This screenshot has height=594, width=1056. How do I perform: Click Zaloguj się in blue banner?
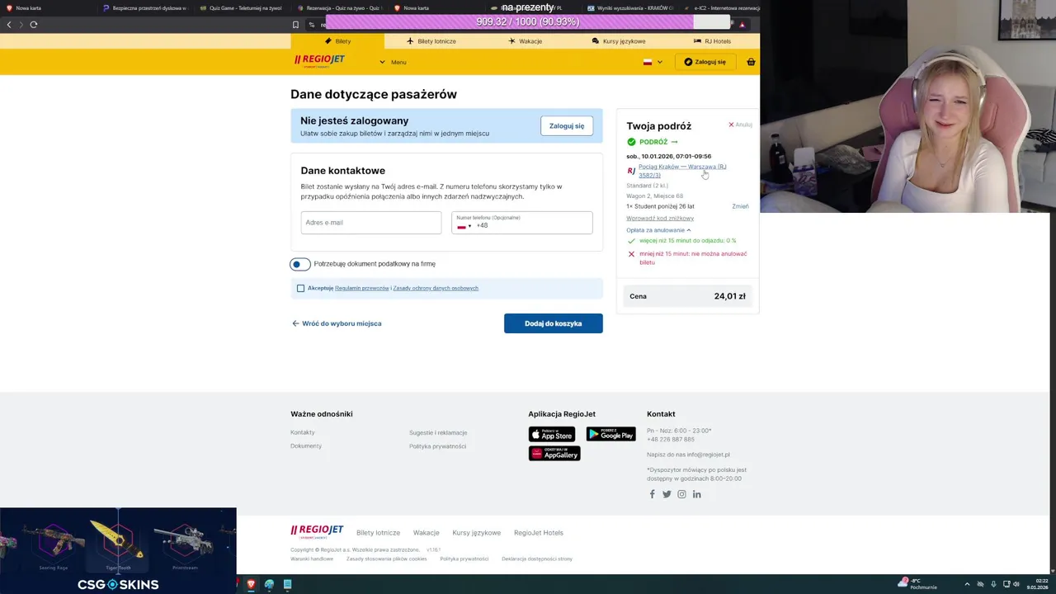[x=567, y=126]
